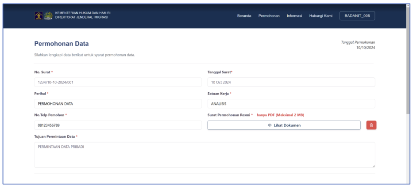
Task: Click the scroll up arrow of the scrollbar
Action: pos(408,6)
